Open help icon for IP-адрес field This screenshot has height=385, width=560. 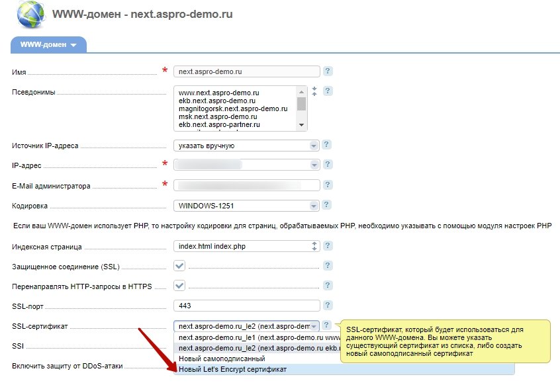(x=328, y=164)
